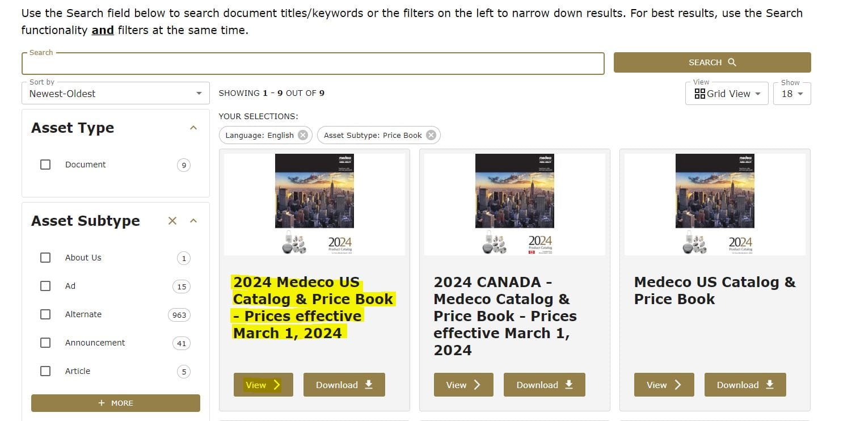Collapse the Asset Subtype panel
Screen dimensions: 856x421
tap(193, 221)
